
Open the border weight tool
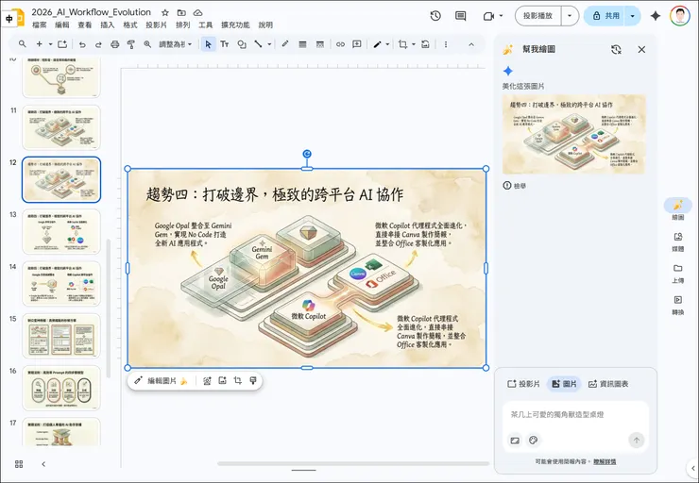click(x=302, y=44)
